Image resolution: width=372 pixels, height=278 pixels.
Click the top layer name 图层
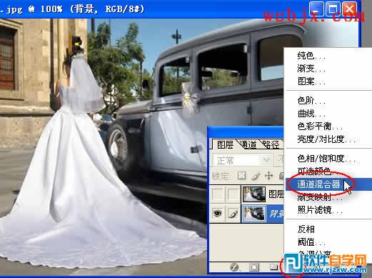click(x=276, y=194)
